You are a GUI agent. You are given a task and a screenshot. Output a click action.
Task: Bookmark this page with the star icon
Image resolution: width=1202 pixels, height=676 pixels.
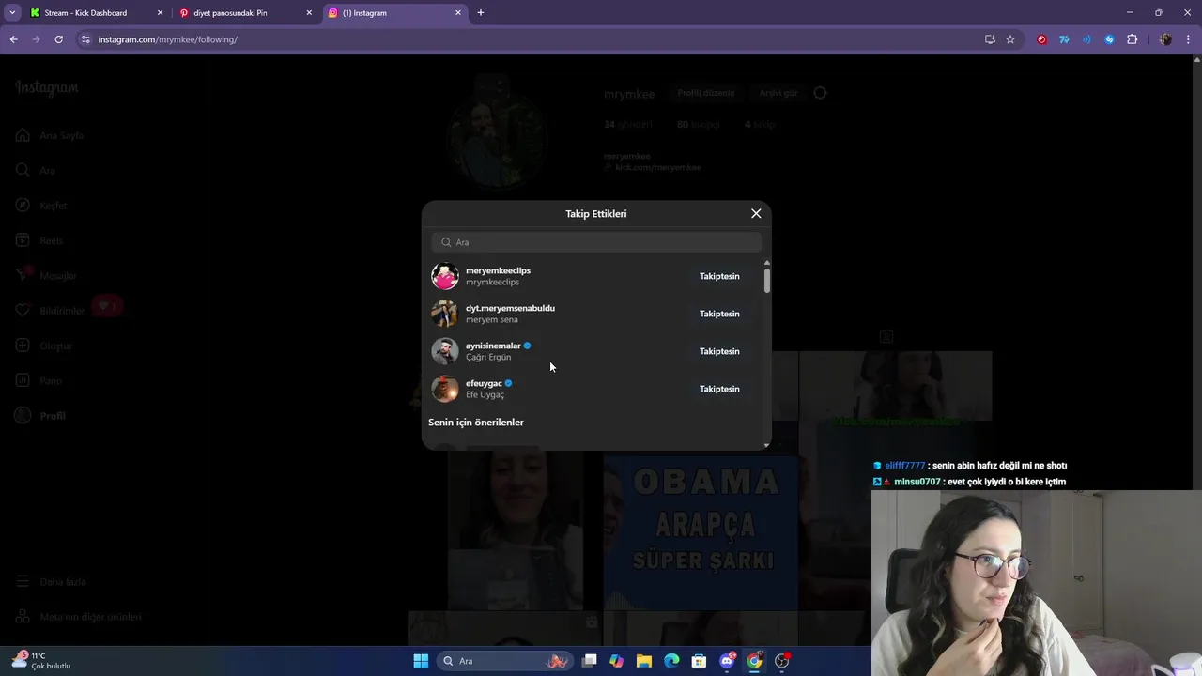[x=1010, y=39]
